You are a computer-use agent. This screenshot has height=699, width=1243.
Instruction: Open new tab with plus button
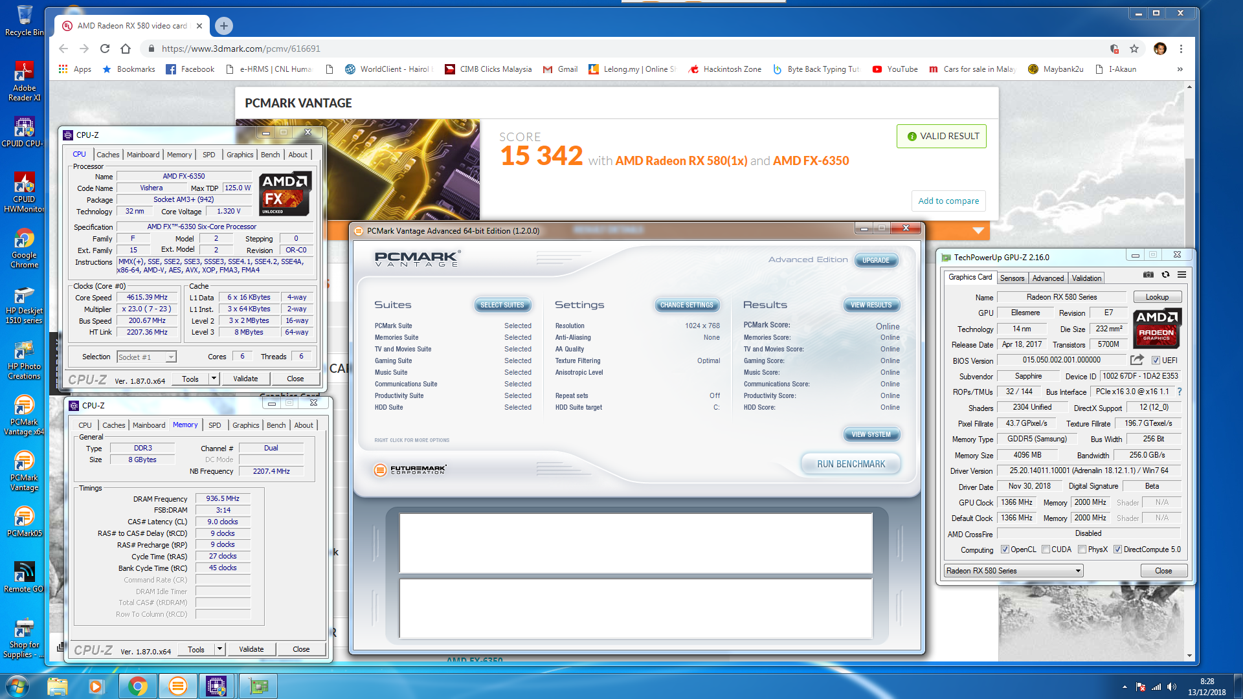[223, 26]
